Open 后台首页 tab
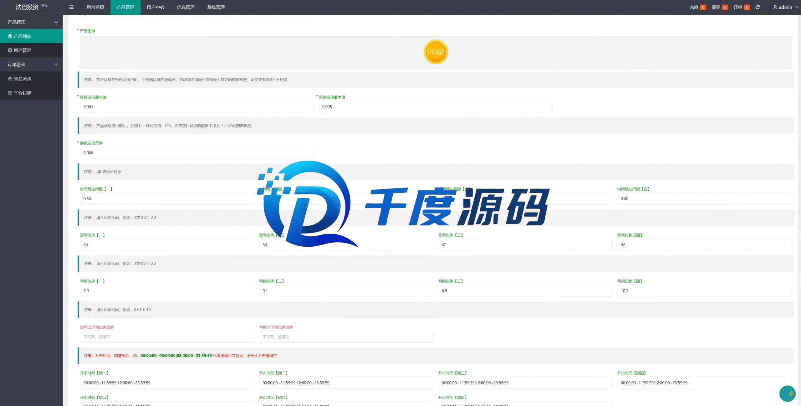Screen dimensions: 801x406 [x=95, y=7]
